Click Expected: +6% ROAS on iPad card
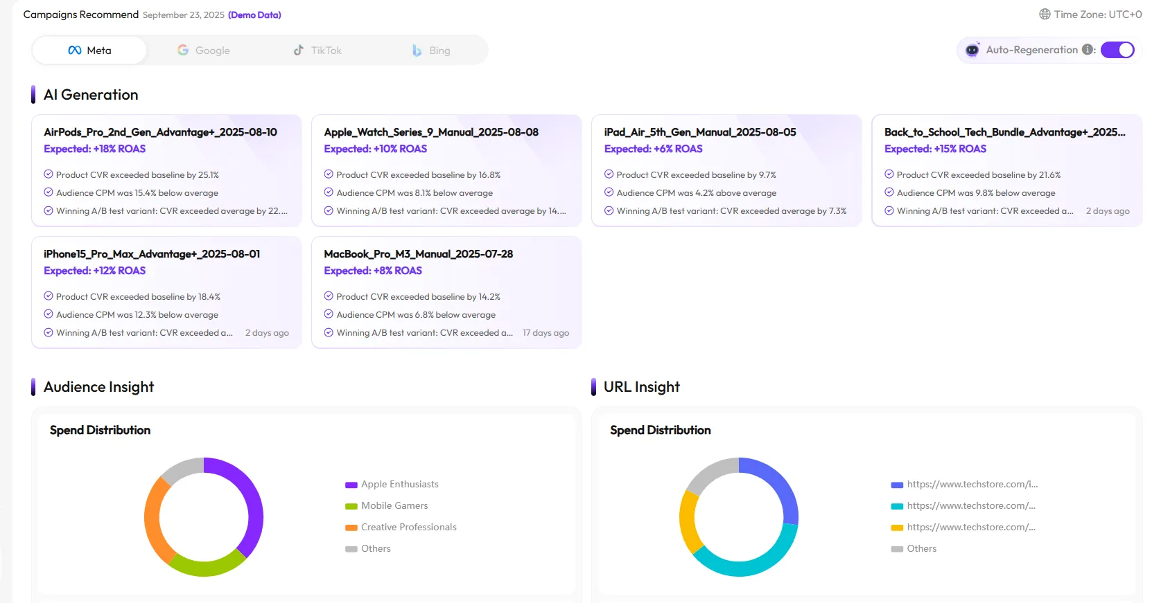Screen dimensions: 1152x603 pyautogui.click(x=654, y=149)
